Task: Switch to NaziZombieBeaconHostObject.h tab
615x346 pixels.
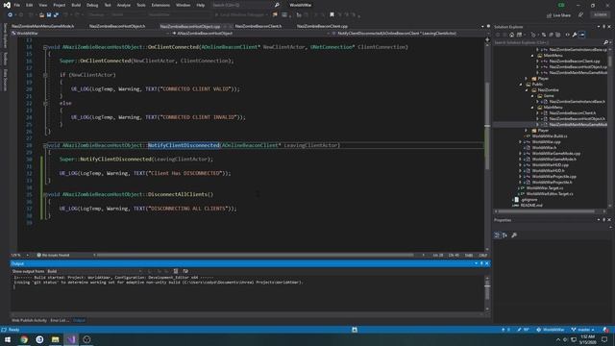Action: (x=117, y=26)
